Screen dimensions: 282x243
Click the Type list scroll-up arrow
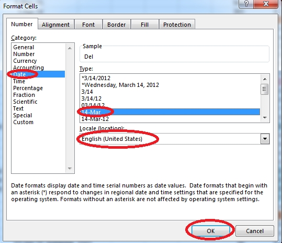click(265, 79)
